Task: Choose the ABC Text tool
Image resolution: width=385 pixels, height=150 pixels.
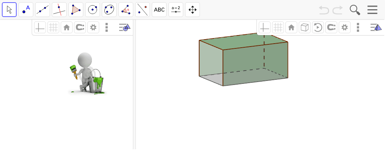Action: (x=159, y=10)
